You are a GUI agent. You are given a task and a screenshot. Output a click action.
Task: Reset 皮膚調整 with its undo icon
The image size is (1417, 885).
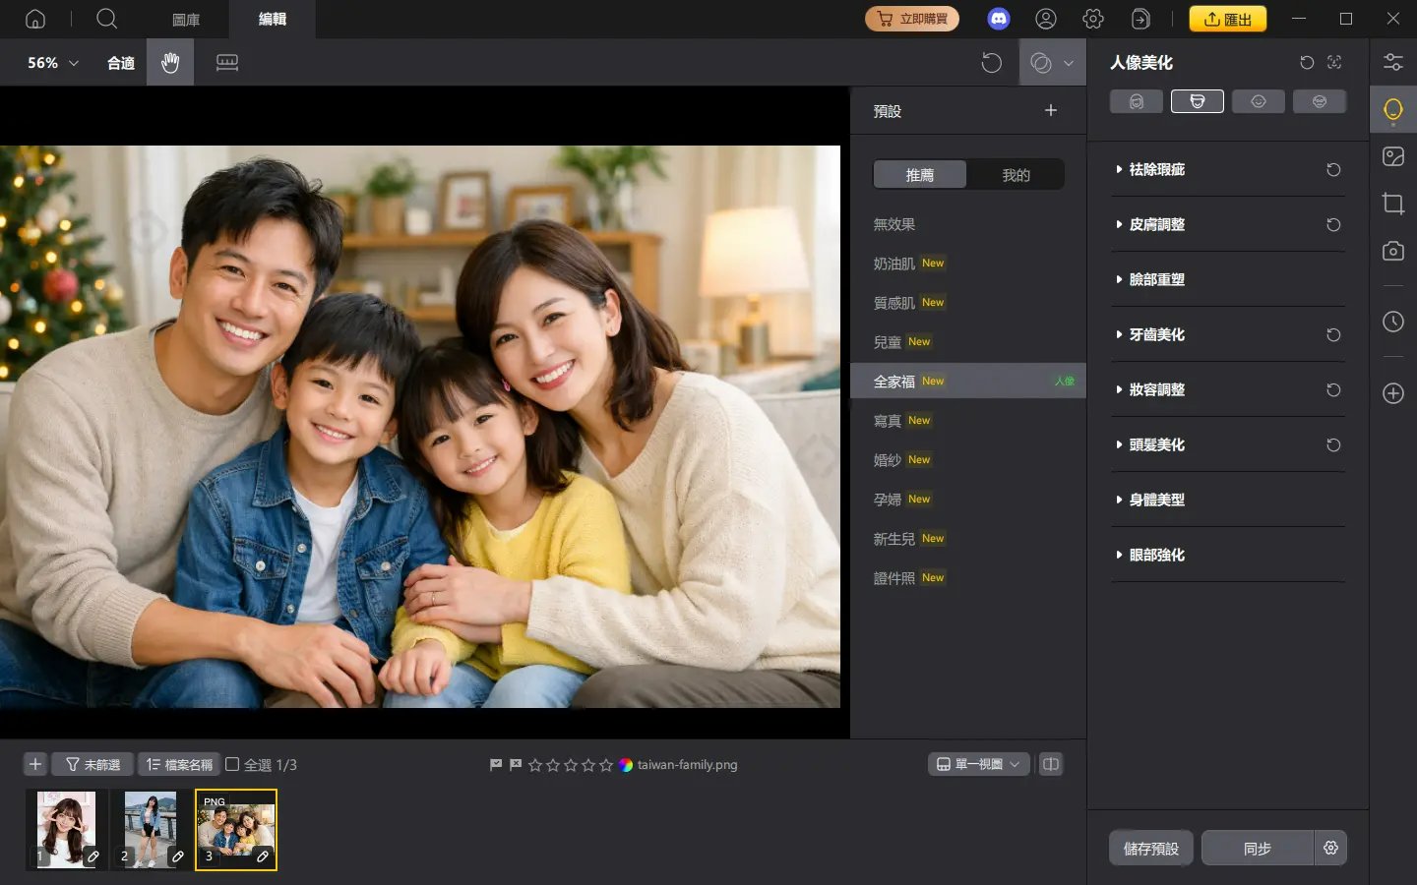click(1333, 225)
